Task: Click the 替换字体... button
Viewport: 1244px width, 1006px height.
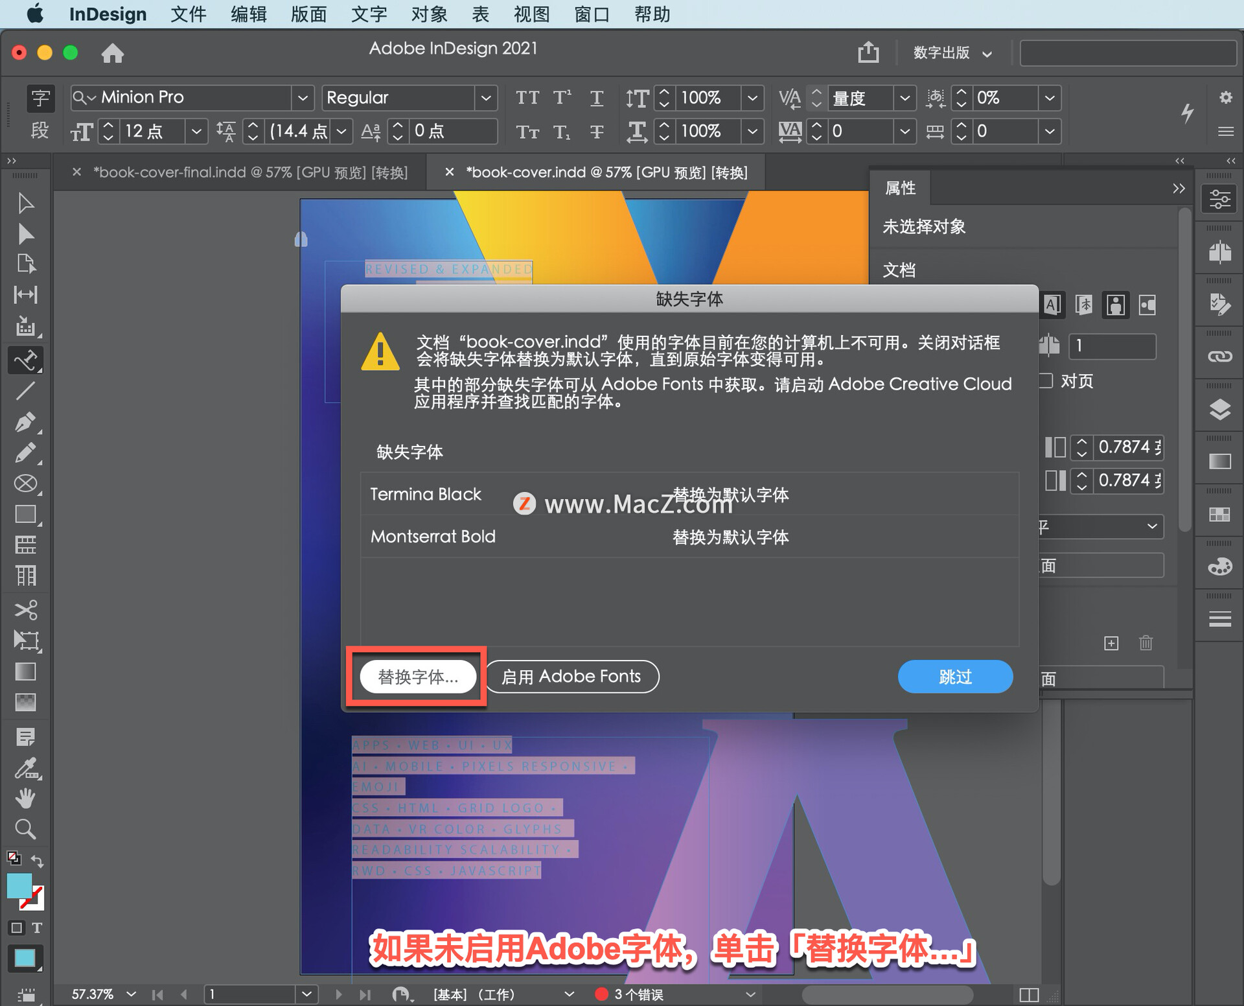Action: pyautogui.click(x=418, y=677)
